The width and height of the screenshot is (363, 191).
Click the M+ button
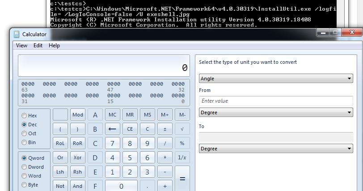click(x=165, y=115)
